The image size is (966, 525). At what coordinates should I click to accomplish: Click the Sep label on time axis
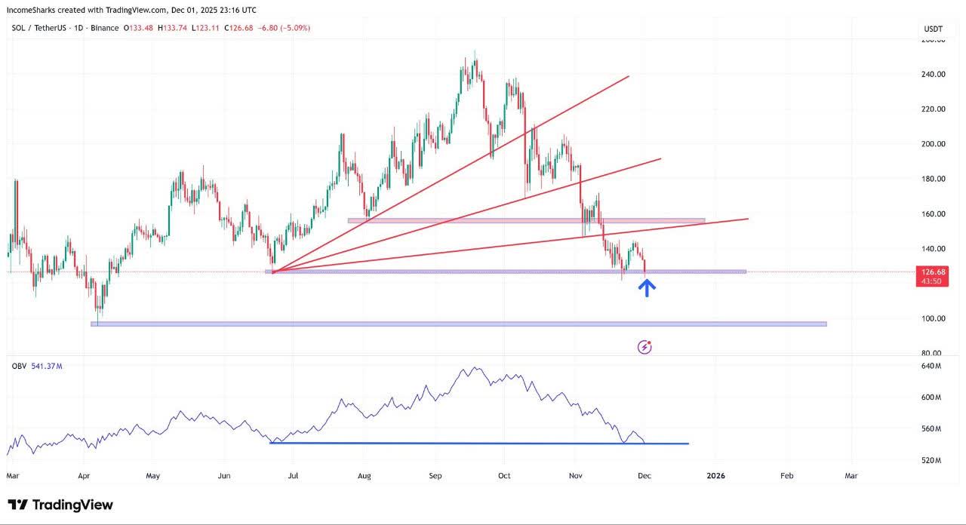[435, 476]
